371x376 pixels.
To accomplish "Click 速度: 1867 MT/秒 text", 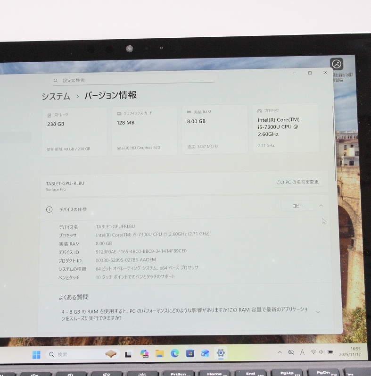I will click(203, 147).
